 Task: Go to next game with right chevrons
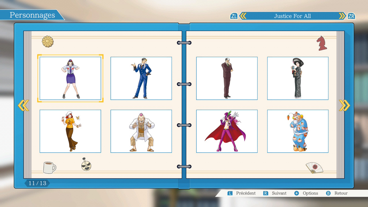342,16
